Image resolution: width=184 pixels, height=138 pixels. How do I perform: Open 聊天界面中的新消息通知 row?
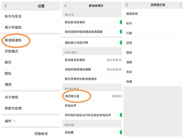pos(92,79)
